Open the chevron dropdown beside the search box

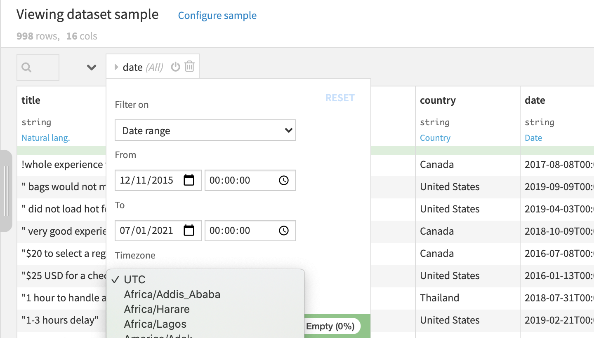point(92,68)
